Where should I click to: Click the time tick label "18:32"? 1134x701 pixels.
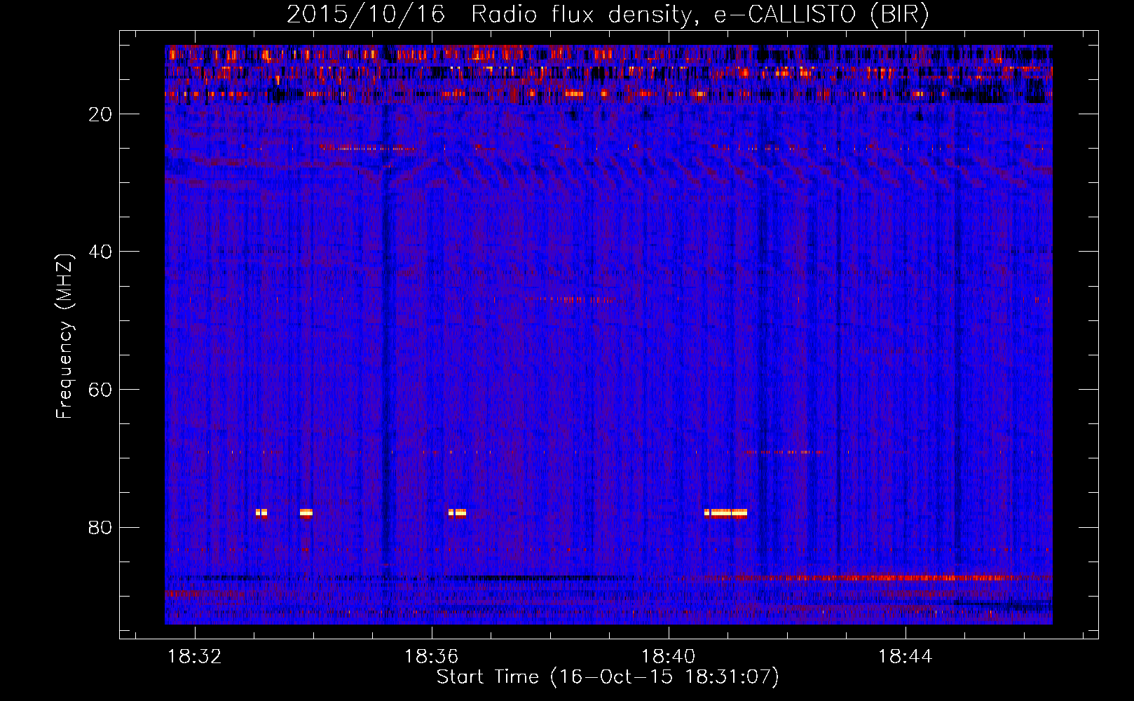click(195, 657)
